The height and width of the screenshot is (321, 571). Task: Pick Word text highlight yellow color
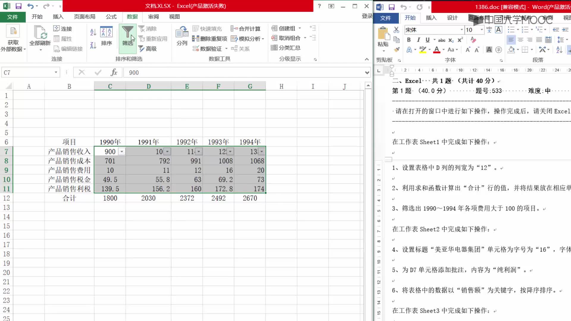tap(423, 50)
